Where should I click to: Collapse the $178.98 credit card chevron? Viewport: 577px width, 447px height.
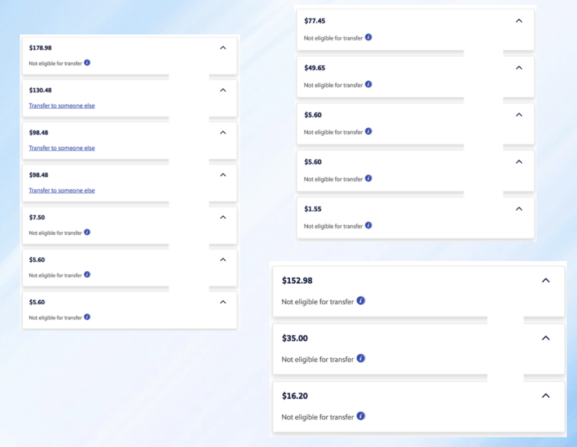(x=223, y=48)
